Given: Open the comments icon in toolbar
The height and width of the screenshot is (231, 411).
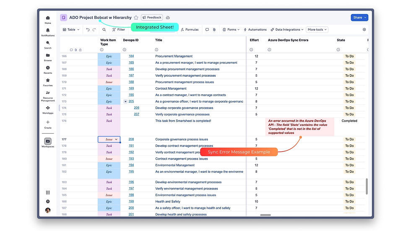Looking at the screenshot, I should [207, 30].
